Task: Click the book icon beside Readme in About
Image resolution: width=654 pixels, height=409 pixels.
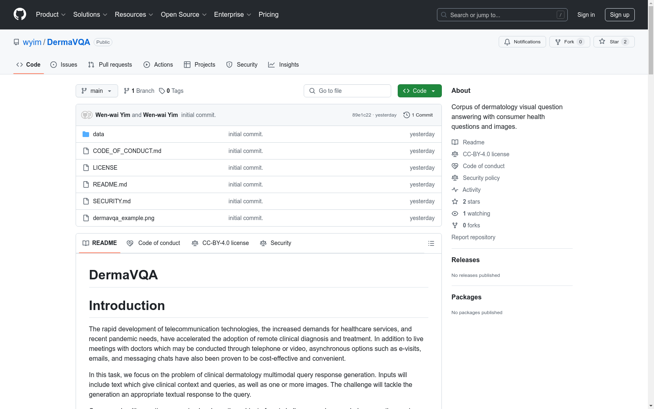Action: [x=455, y=142]
